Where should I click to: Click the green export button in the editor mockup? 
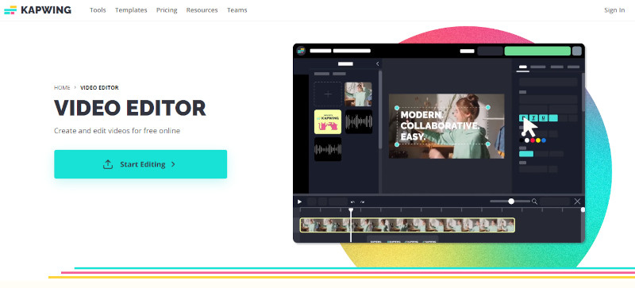pos(537,51)
